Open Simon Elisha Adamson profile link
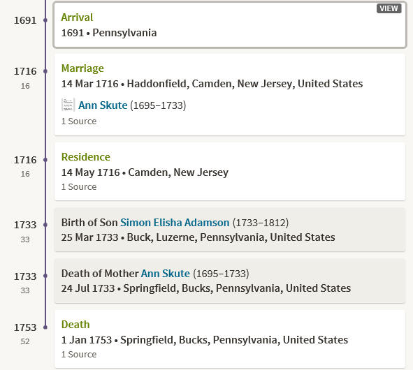The width and height of the screenshot is (413, 370). click(175, 223)
